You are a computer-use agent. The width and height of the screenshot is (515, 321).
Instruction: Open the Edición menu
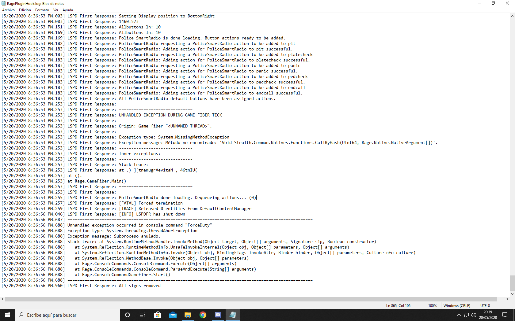click(25, 10)
